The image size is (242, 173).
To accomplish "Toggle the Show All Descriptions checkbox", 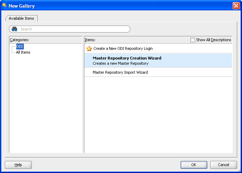I will (x=193, y=40).
